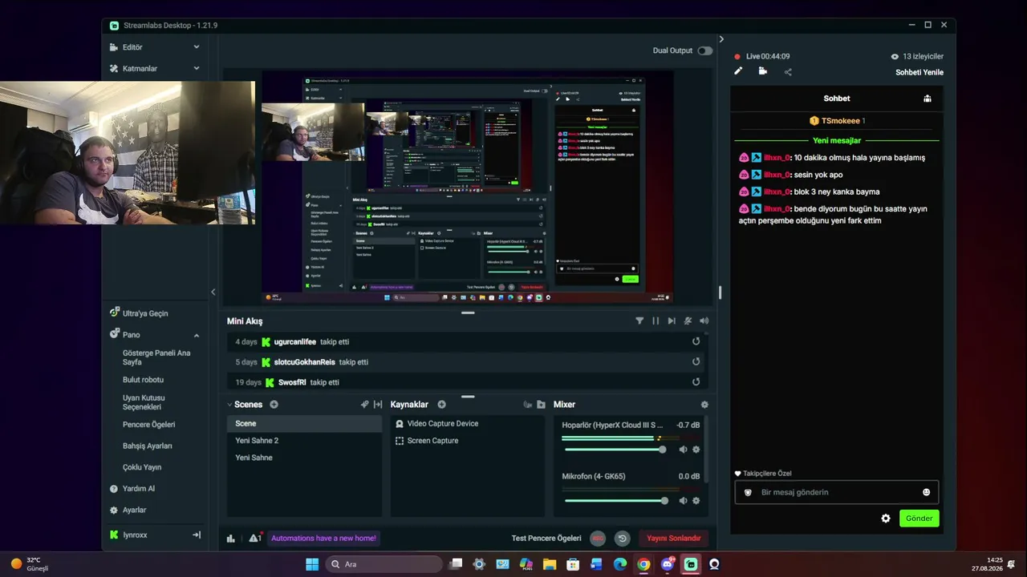Open Gösterge Paneli Ana Sayfa
This screenshot has width=1027, height=577.
(156, 357)
